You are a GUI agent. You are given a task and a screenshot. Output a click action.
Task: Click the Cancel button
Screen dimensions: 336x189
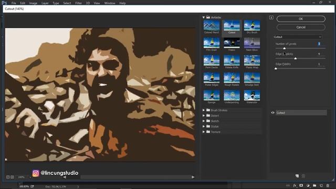tap(301, 27)
